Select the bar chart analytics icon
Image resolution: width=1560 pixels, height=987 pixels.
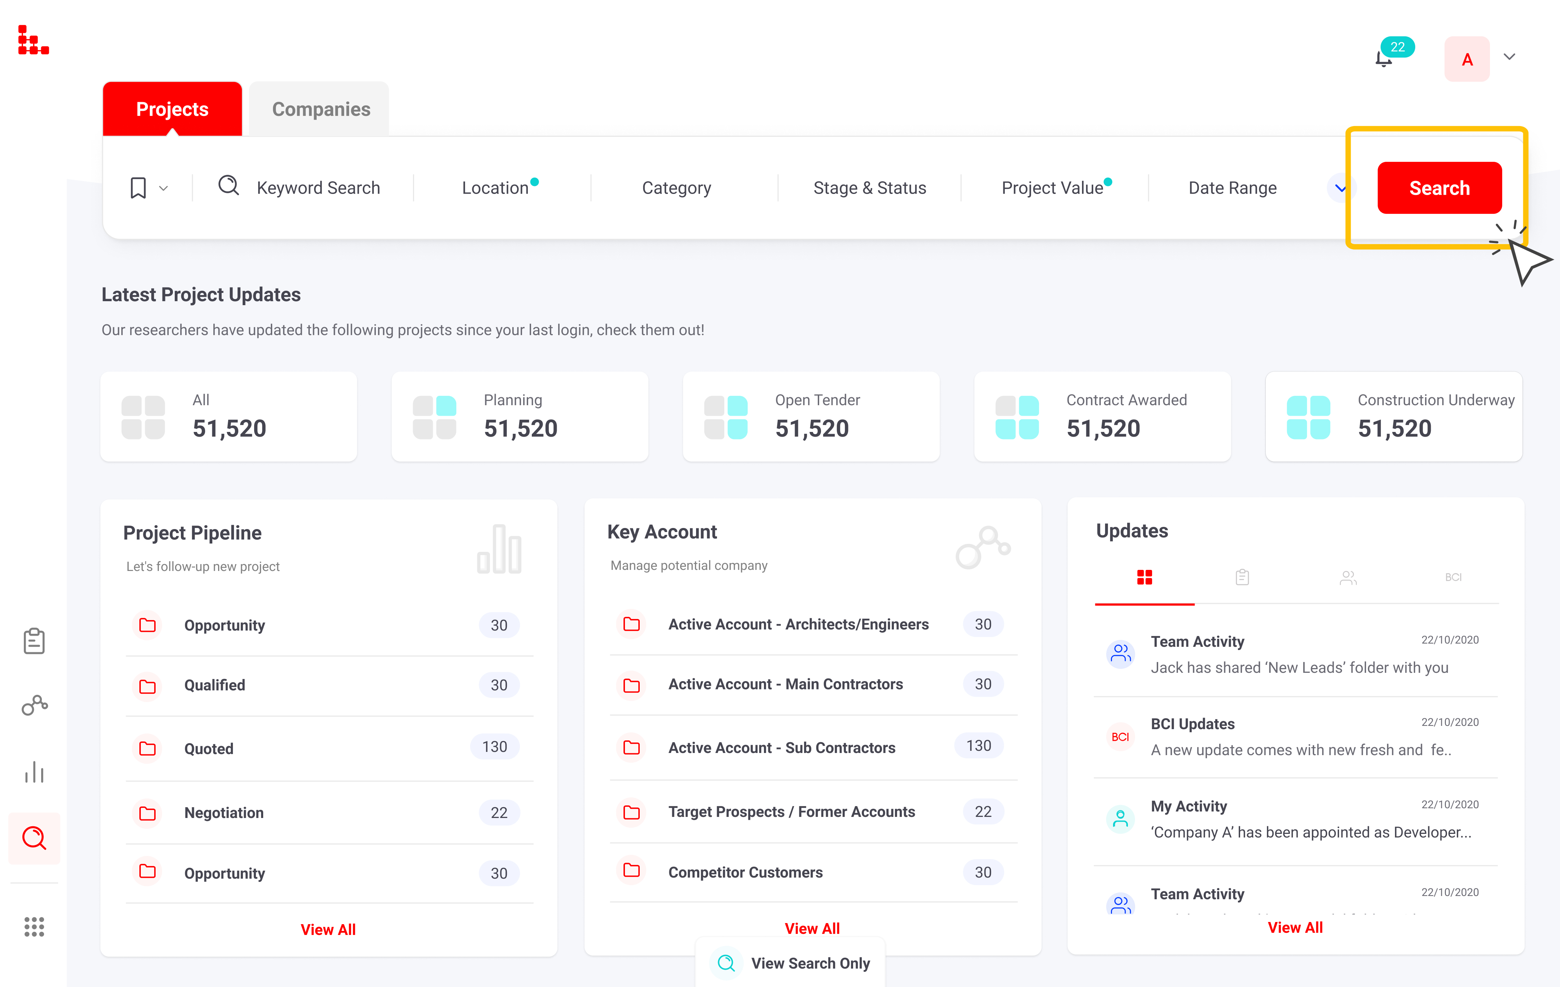tap(34, 772)
